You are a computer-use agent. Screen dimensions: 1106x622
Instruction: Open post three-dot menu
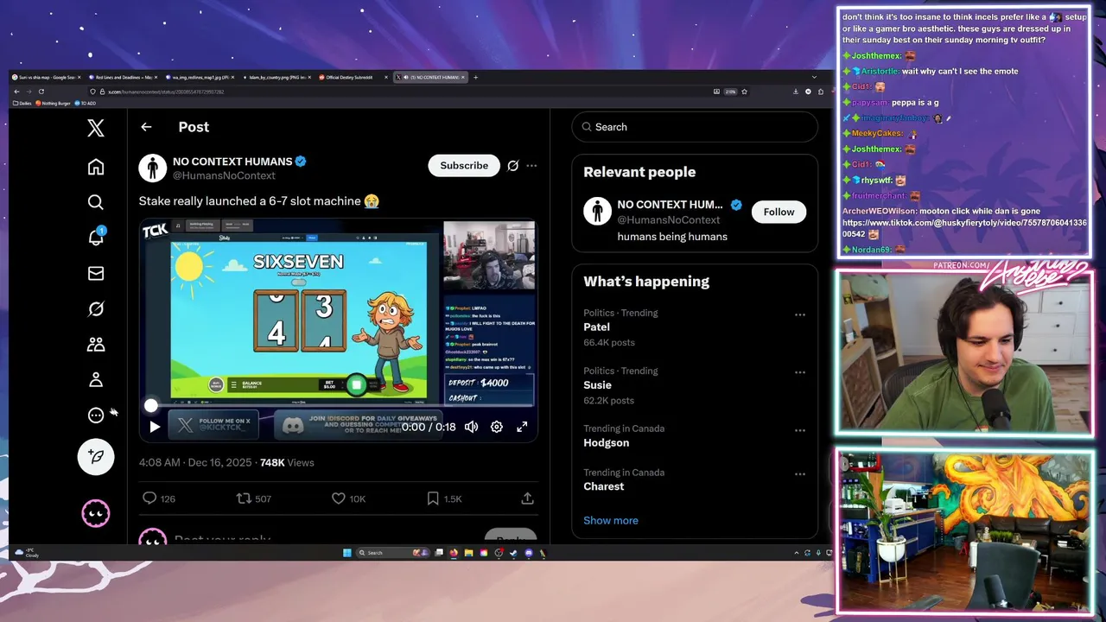pyautogui.click(x=531, y=165)
